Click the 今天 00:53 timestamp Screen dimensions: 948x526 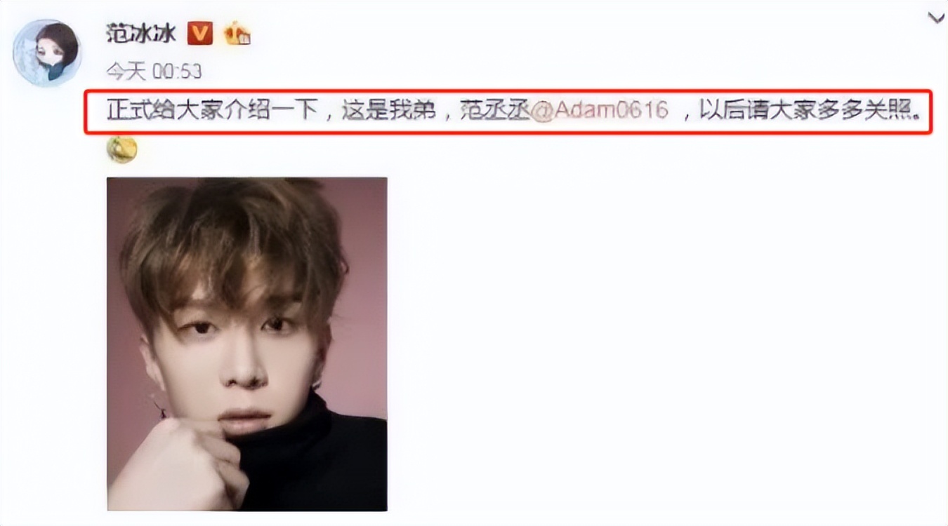(x=154, y=71)
